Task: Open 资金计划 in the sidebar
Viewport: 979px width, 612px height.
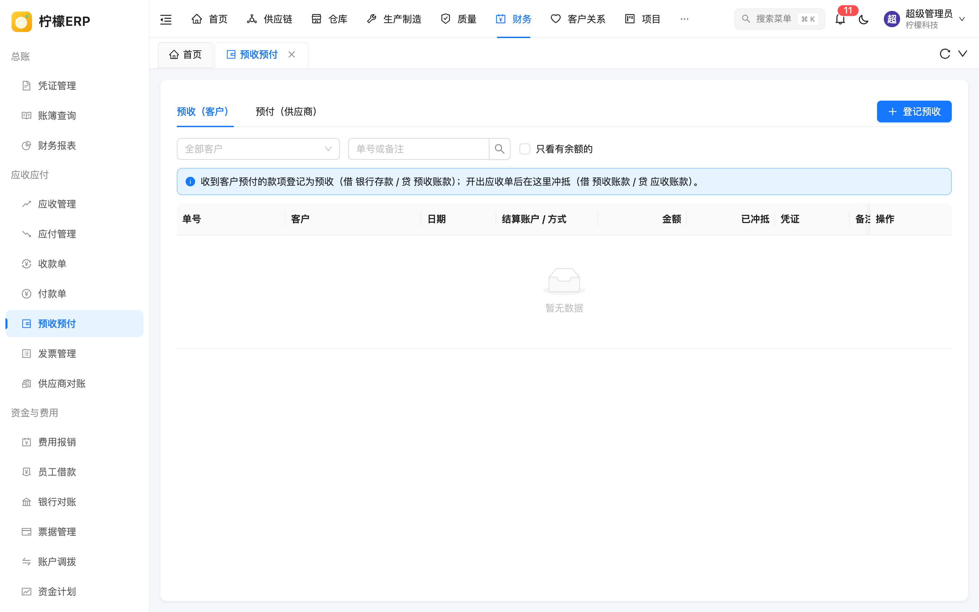Action: pos(74,592)
